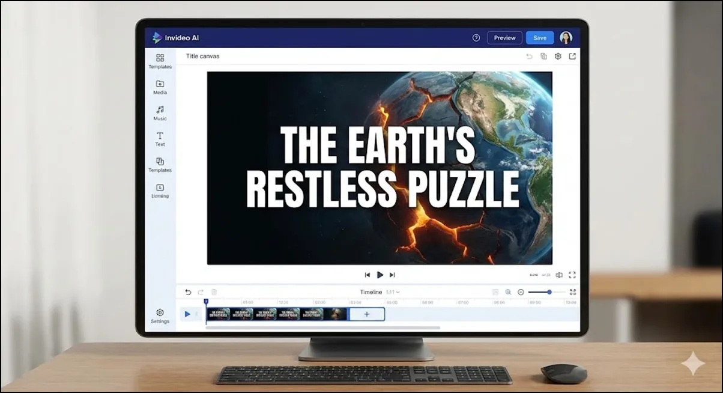This screenshot has height=393, width=723.
Task: Click the delete clip trash icon
Action: coord(214,291)
